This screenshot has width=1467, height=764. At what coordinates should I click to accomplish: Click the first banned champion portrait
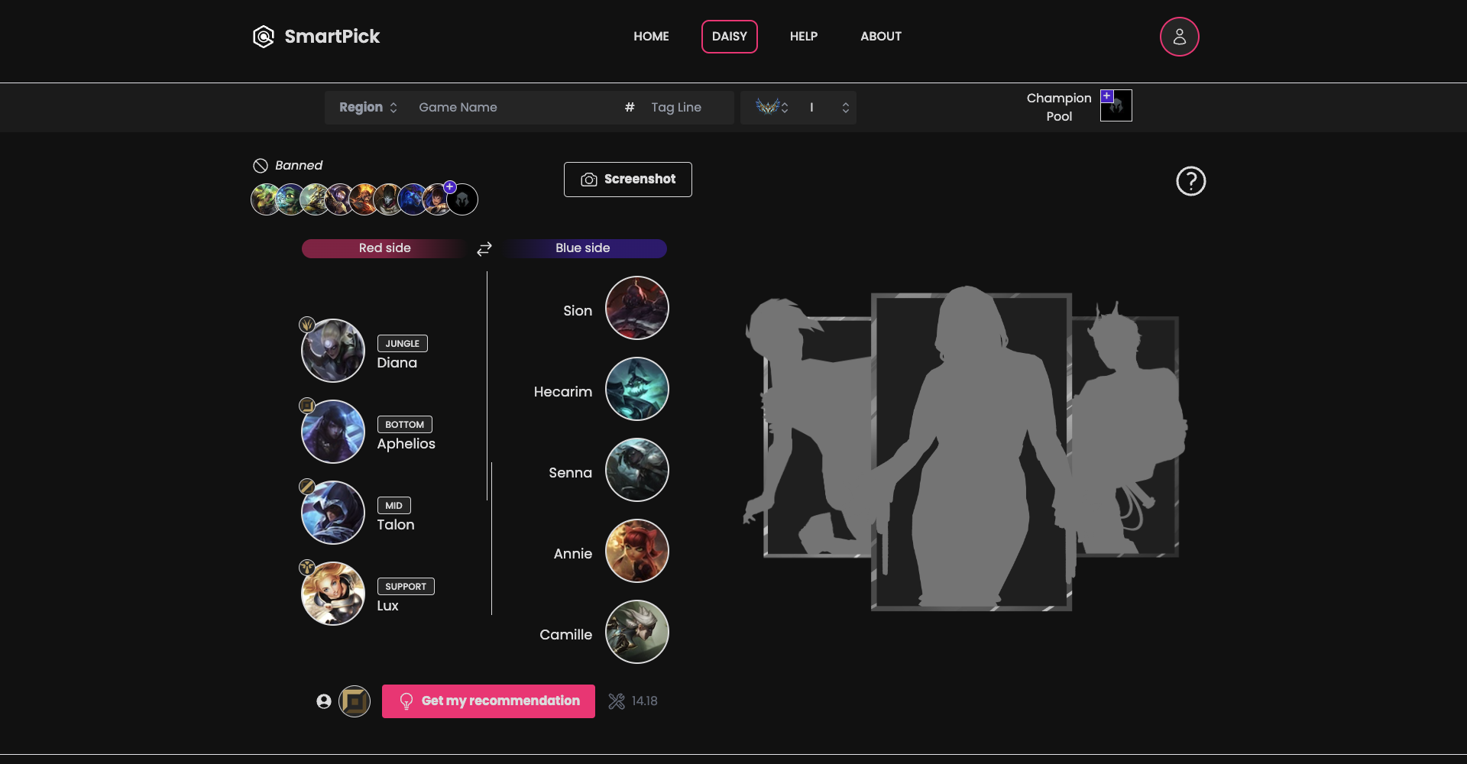coord(264,200)
